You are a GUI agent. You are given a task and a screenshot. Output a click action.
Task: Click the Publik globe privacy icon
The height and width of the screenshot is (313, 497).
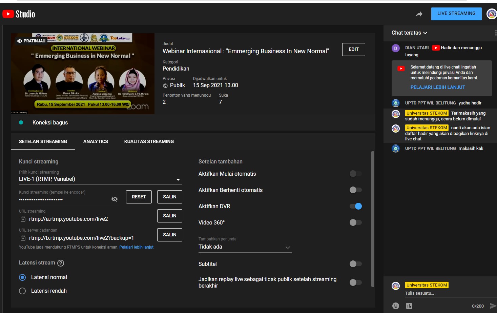165,86
